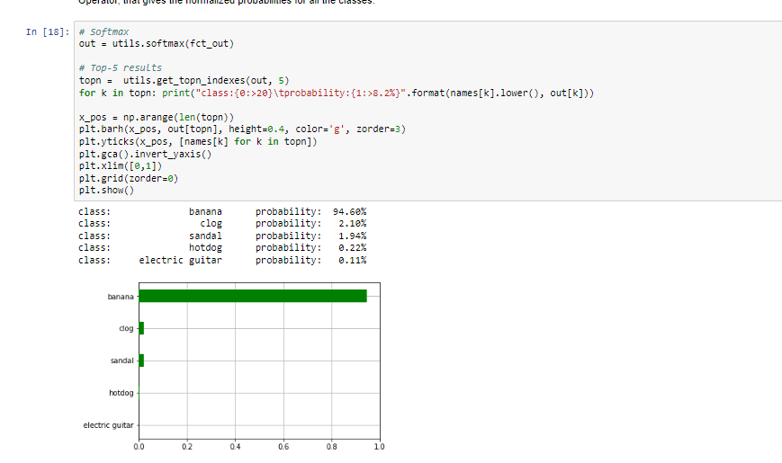Click the 'for k in topn' print line

(x=336, y=93)
